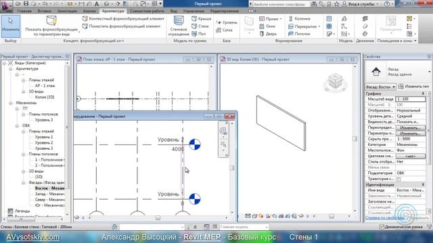Expand the Легенды item in browser
The width and height of the screenshot is (433, 243).
coord(22,211)
